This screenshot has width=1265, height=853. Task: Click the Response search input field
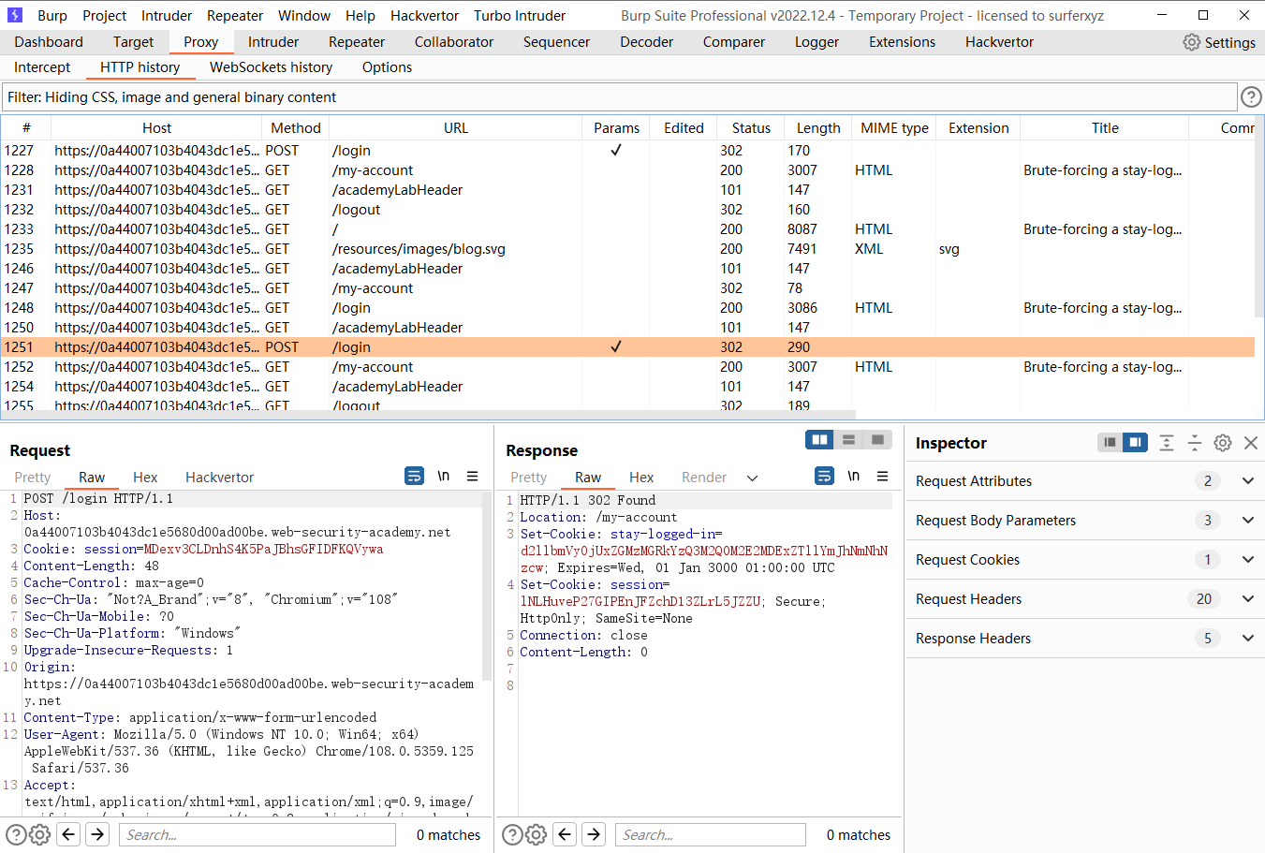click(x=711, y=834)
